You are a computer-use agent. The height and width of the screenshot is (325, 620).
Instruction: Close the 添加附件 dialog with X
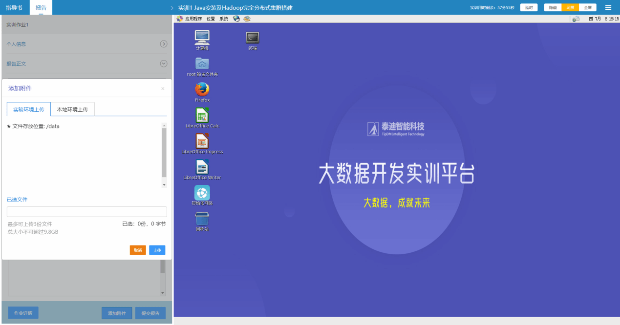coord(163,88)
